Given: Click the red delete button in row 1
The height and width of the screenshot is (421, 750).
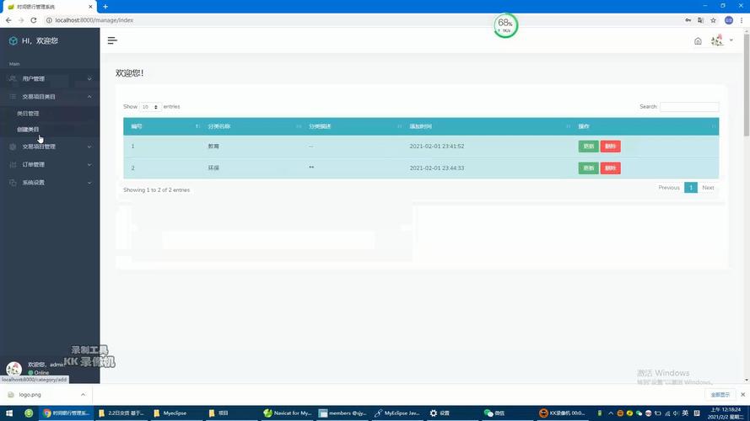Looking at the screenshot, I should (610, 146).
